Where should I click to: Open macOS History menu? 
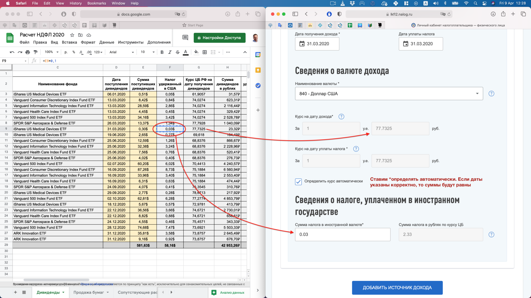(75, 3)
